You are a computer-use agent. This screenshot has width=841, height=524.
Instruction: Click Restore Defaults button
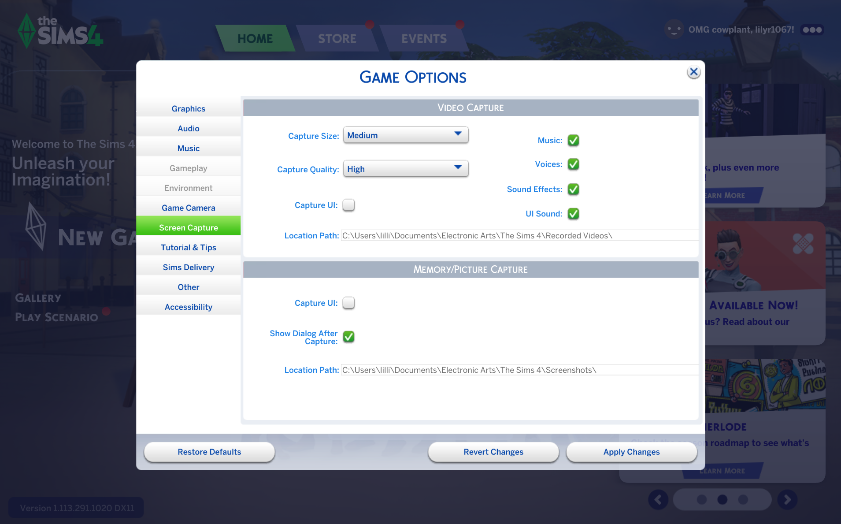[209, 452]
